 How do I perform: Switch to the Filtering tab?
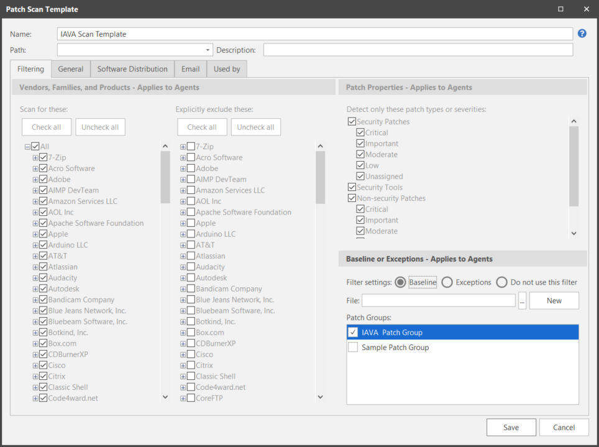[x=30, y=69]
